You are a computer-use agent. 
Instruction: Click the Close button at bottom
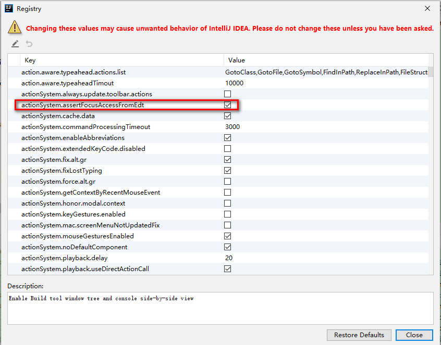coord(414,335)
